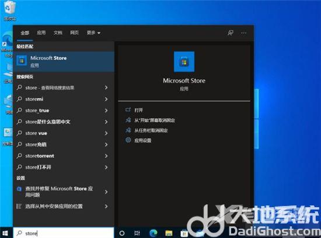Expand the storemi suggestion arrow

click(106, 99)
